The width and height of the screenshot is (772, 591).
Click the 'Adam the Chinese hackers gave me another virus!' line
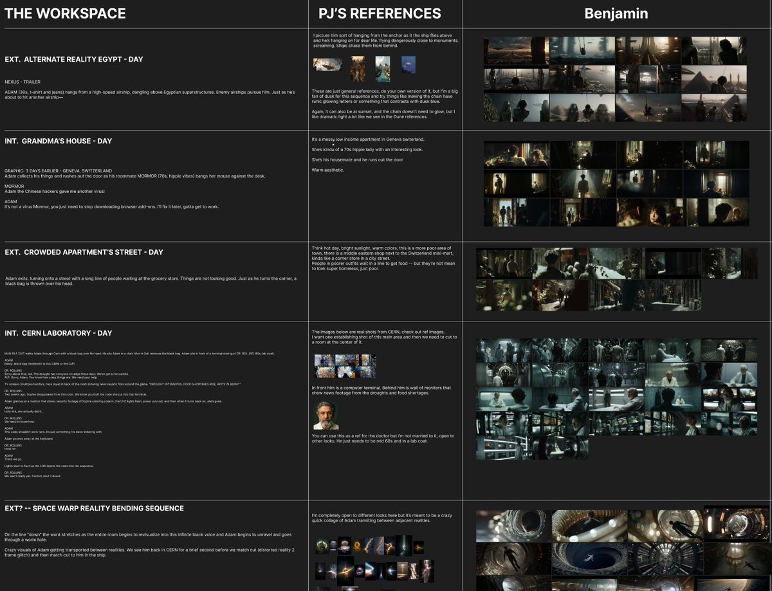[54, 192]
